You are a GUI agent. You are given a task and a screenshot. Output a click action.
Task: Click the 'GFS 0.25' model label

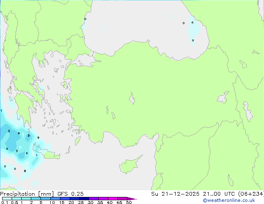[70, 194]
